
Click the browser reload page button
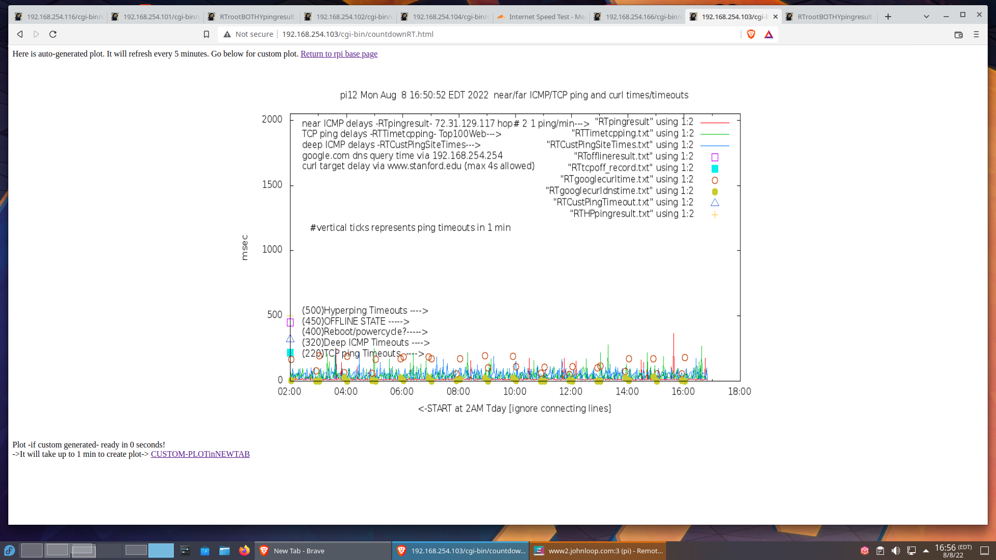[53, 34]
